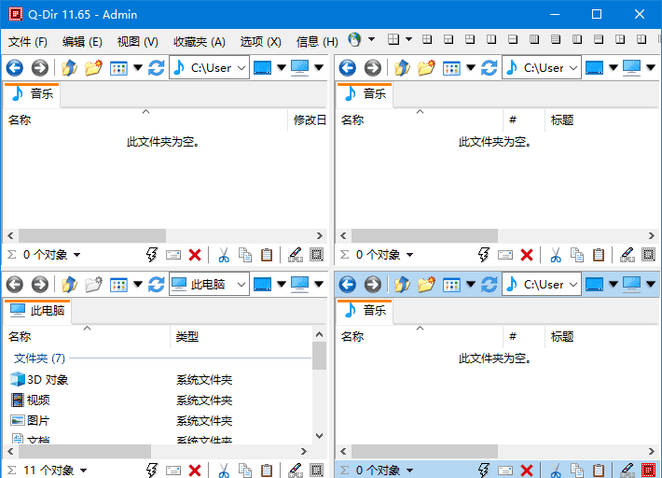This screenshot has width=662, height=478.
Task: Go back in the top-left pane
Action: pyautogui.click(x=14, y=67)
